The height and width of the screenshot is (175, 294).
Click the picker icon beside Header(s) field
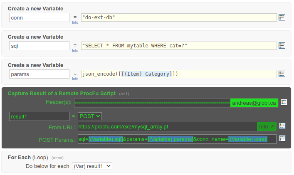(284, 102)
